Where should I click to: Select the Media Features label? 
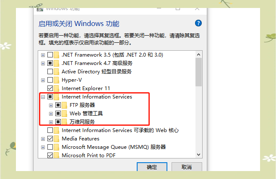click(x=81, y=139)
